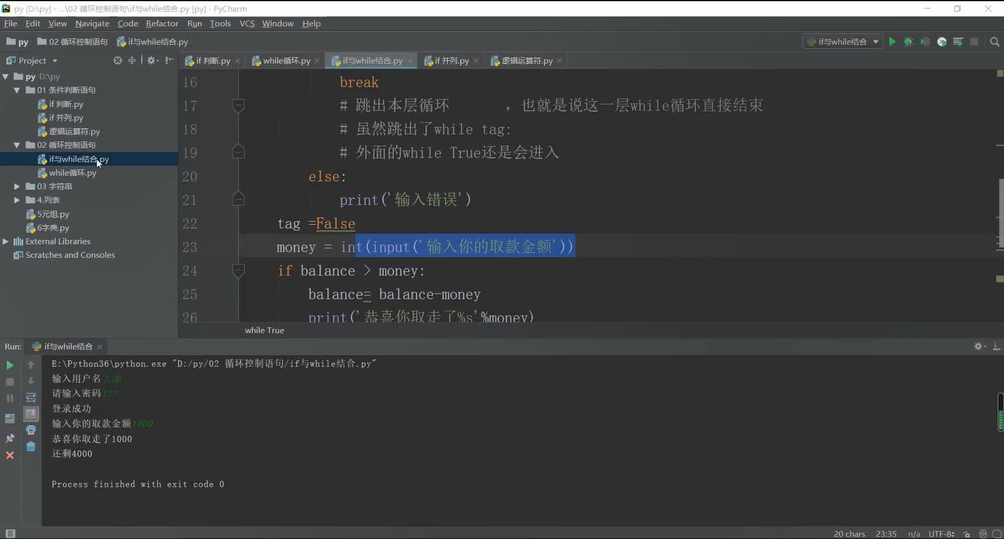Clear all console output with trash icon
The height and width of the screenshot is (539, 1004).
pos(31,446)
